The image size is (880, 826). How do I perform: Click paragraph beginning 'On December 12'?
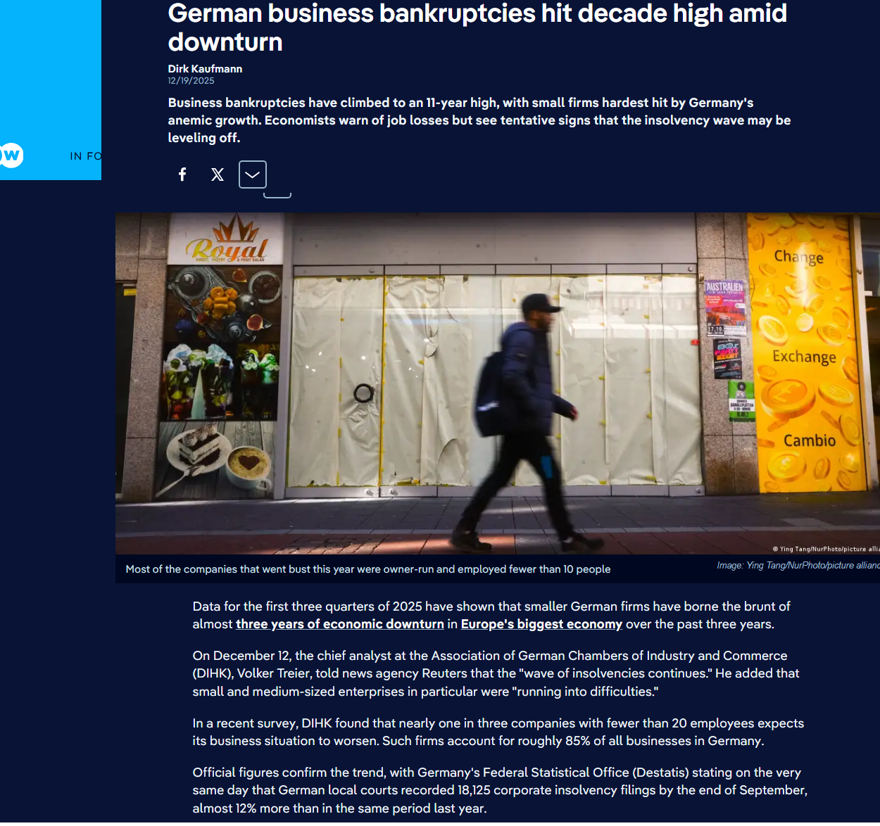[x=496, y=673]
